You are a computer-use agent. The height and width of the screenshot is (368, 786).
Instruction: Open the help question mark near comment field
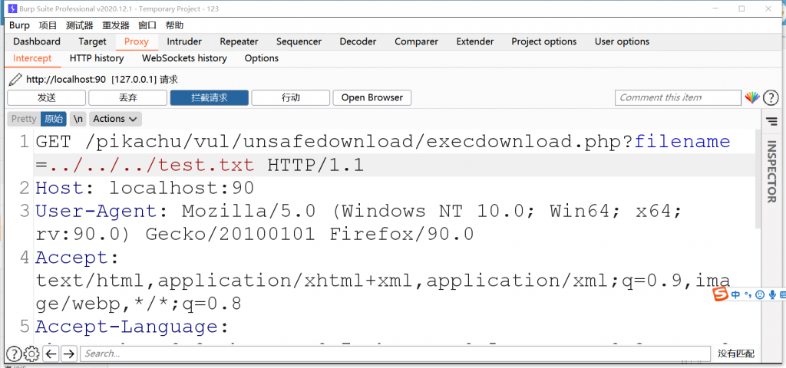(771, 97)
